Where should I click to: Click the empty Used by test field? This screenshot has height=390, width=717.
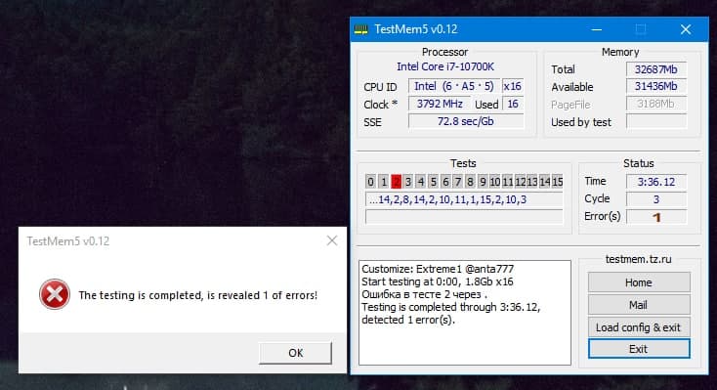[655, 122]
